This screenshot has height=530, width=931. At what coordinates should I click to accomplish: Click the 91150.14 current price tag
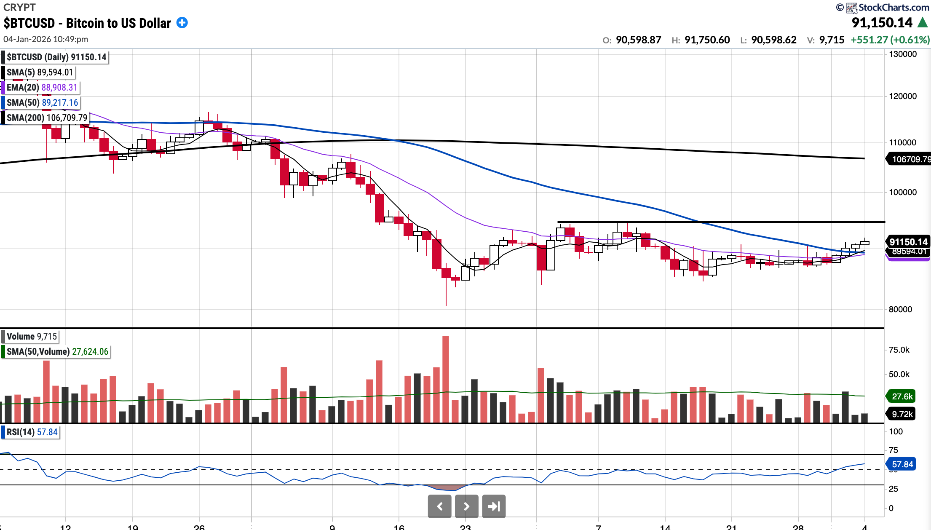(x=908, y=242)
